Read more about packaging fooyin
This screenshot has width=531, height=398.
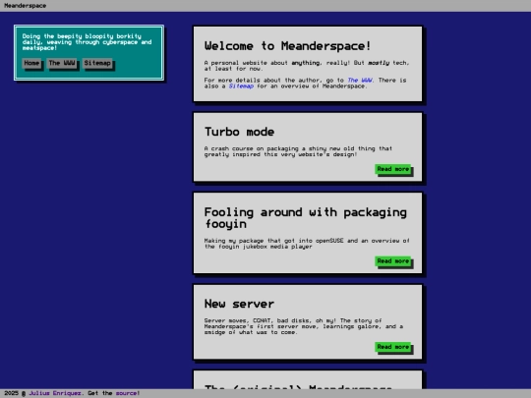393,261
